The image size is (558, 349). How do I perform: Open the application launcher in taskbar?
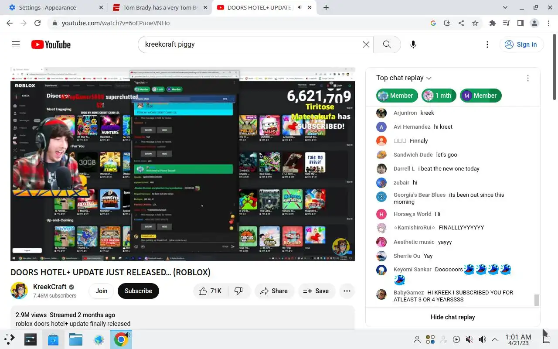[x=10, y=339]
